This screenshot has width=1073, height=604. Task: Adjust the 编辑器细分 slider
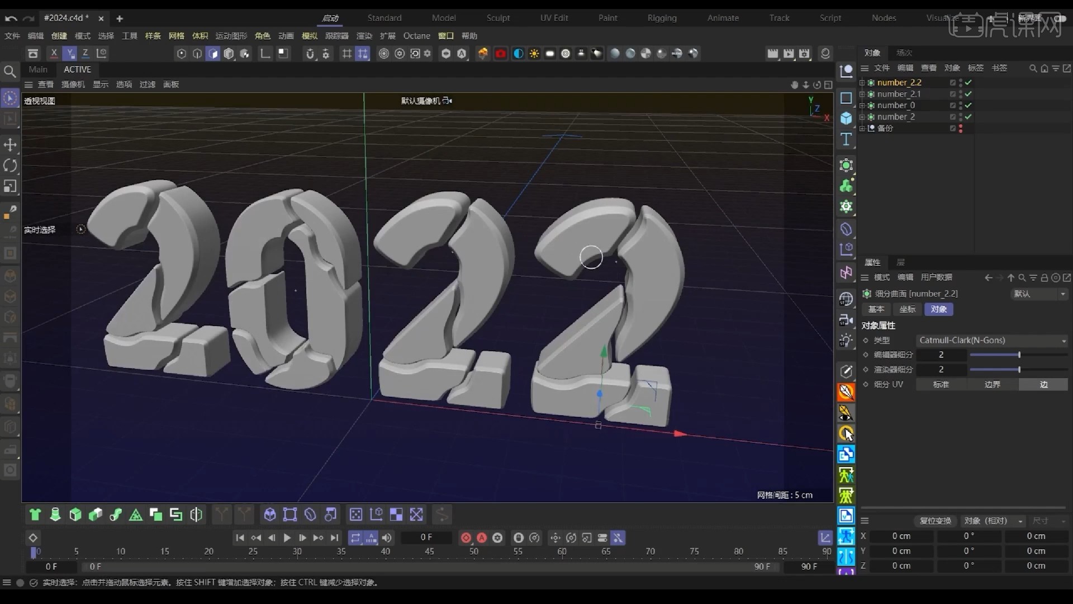pyautogui.click(x=1018, y=355)
